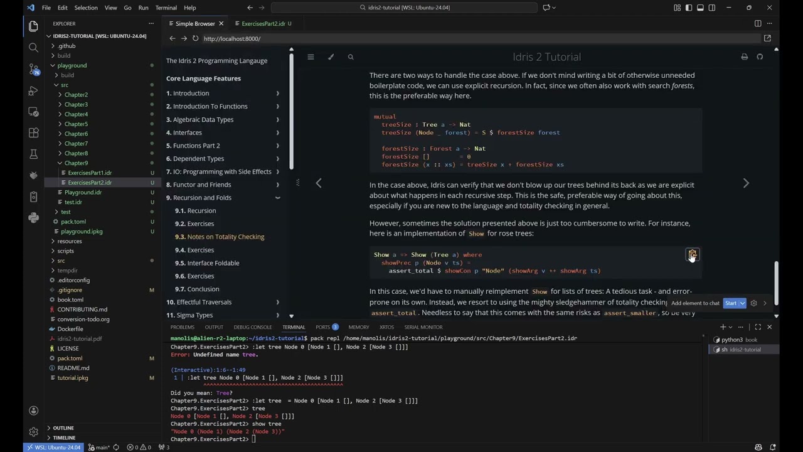The image size is (803, 452).
Task: Change book theme with paintbrush icon
Action: [331, 56]
